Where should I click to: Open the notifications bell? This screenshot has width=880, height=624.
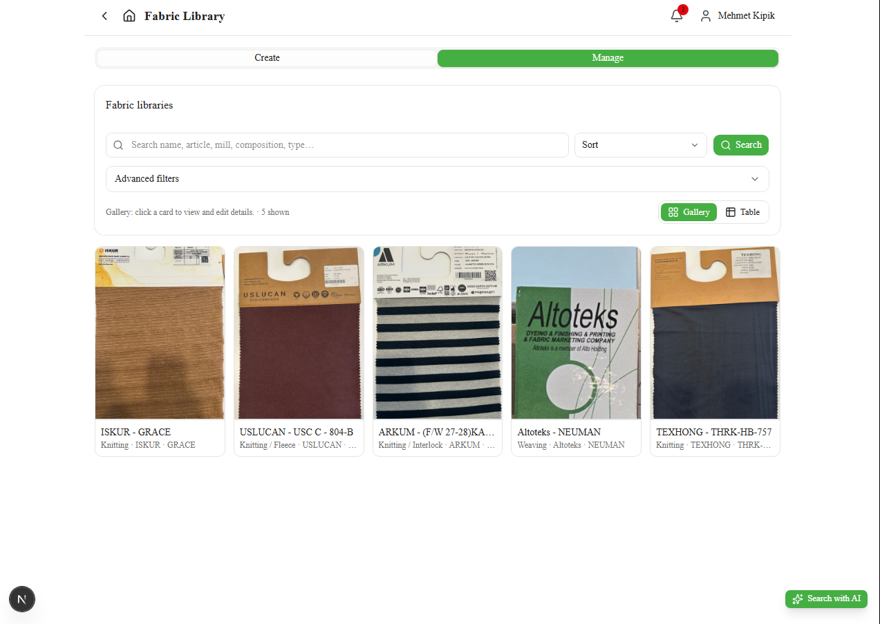(x=677, y=16)
